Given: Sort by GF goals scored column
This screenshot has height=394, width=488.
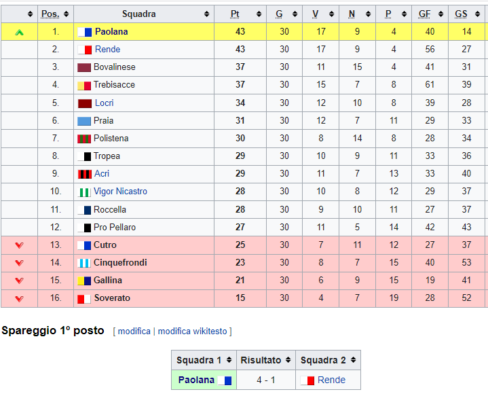Looking at the screenshot, I should [440, 14].
